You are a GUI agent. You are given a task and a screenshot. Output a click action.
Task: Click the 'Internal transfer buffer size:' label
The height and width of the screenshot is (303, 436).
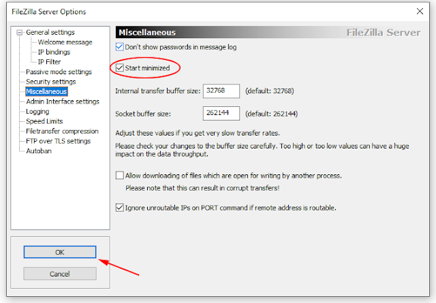pyautogui.click(x=157, y=91)
